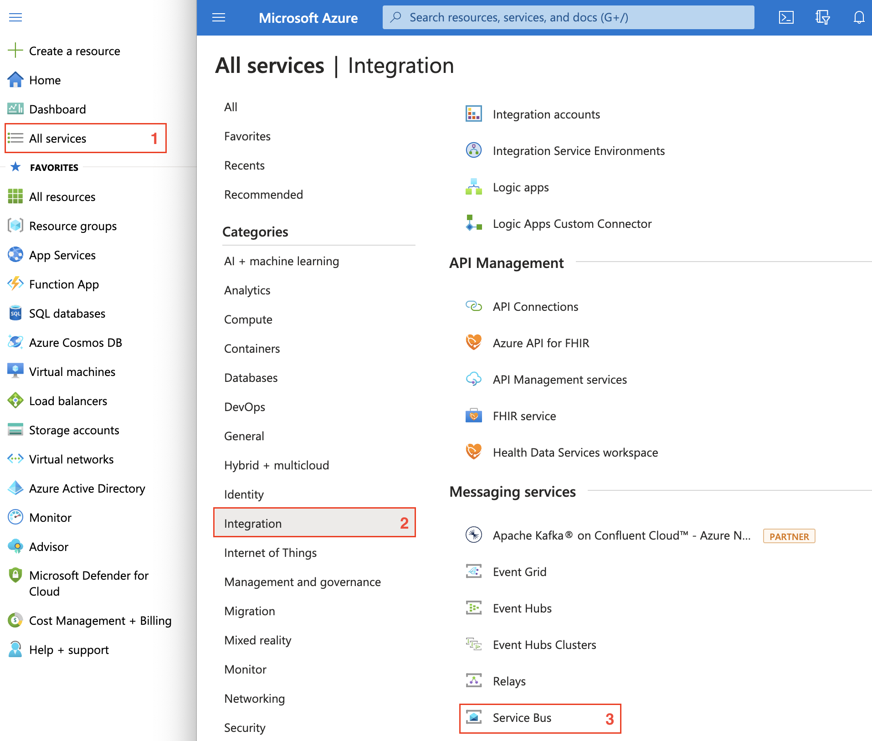Click the Integration accounts icon
This screenshot has height=741, width=872.
(474, 113)
